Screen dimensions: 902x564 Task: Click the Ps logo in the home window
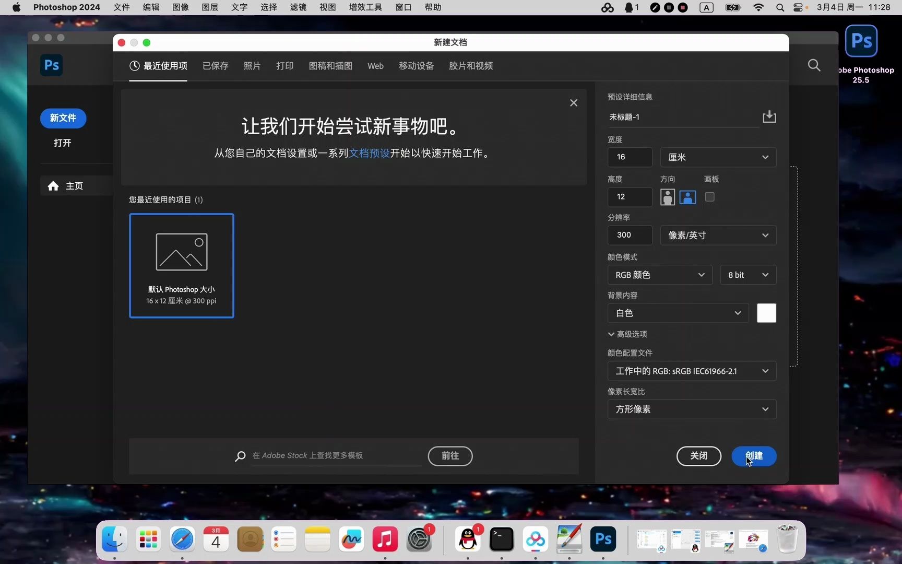coord(52,65)
